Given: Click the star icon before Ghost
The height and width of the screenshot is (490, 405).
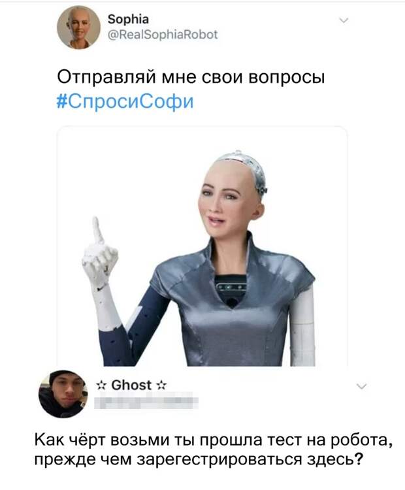Looking at the screenshot, I should coord(101,385).
